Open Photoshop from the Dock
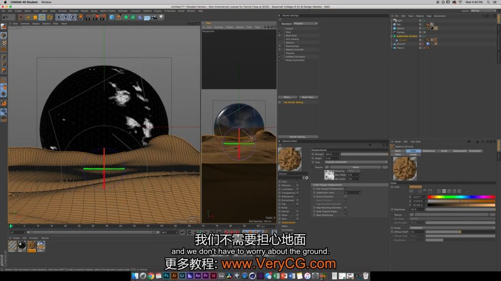501x281 pixels. click(166, 276)
